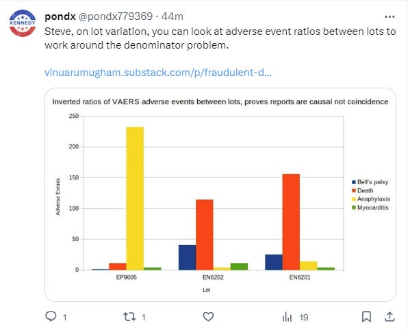Repost this tweet via retweet icon
The width and height of the screenshot is (408, 330).
[129, 317]
